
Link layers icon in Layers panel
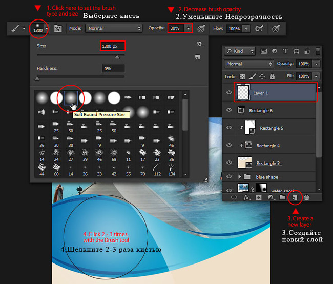coord(234,197)
